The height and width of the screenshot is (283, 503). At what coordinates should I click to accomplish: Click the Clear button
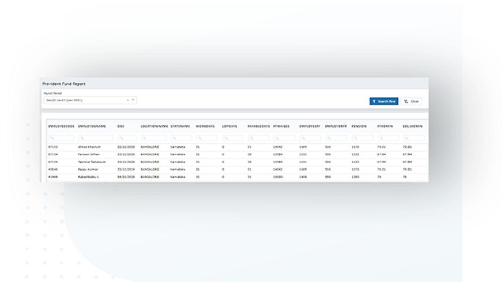pos(412,101)
